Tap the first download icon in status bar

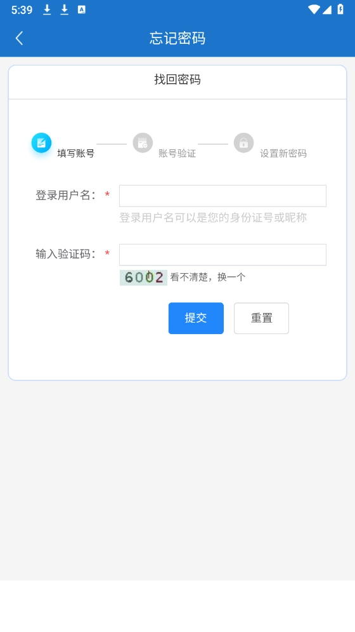coord(47,10)
